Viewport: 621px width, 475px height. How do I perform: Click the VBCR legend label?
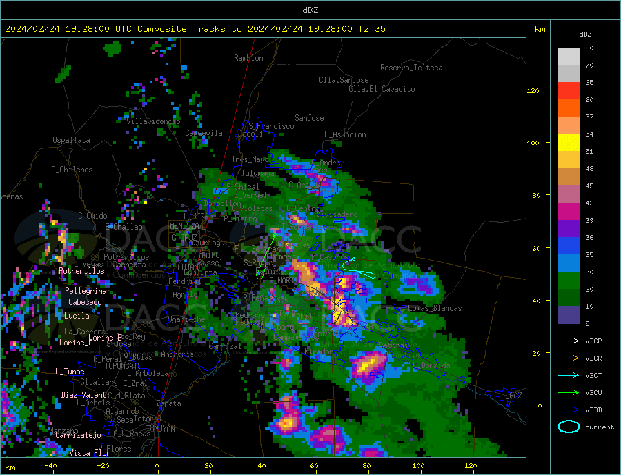click(x=593, y=358)
